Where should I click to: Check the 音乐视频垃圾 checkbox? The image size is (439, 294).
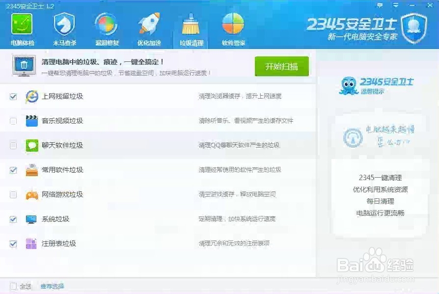coord(13,121)
